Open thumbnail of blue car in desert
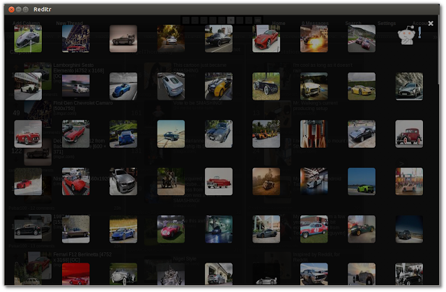The width and height of the screenshot is (446, 292). click(x=171, y=134)
